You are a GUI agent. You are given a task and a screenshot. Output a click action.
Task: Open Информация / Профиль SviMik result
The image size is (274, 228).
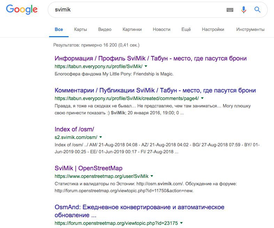click(150, 58)
